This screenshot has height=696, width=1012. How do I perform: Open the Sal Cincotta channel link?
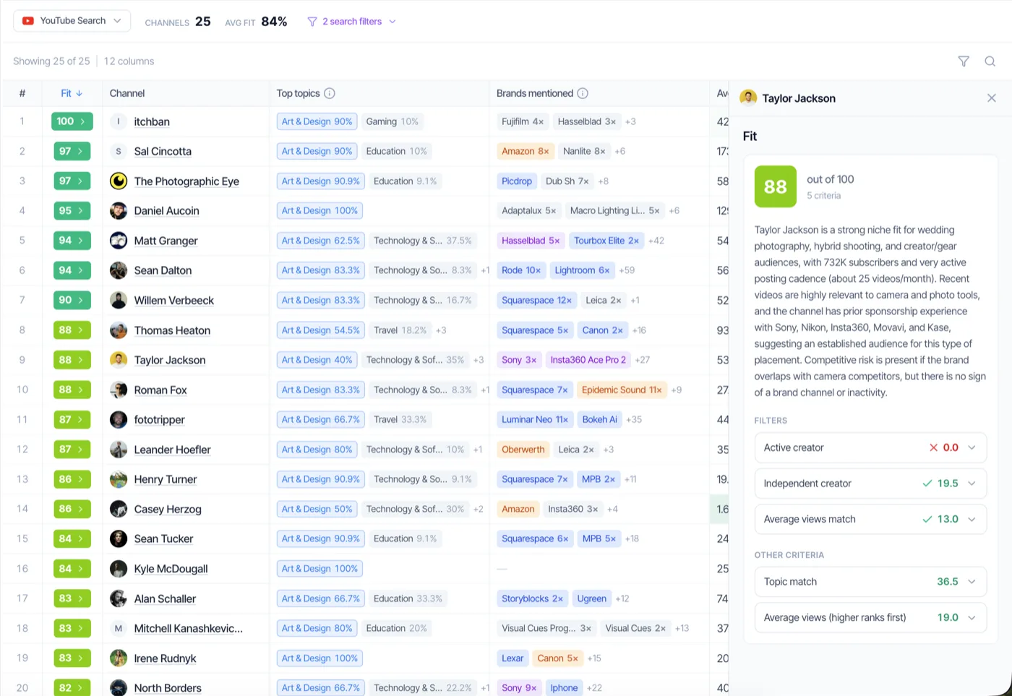[x=163, y=151]
